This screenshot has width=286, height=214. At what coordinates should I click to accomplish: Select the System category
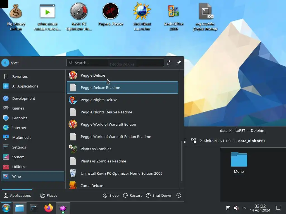pyautogui.click(x=33, y=157)
